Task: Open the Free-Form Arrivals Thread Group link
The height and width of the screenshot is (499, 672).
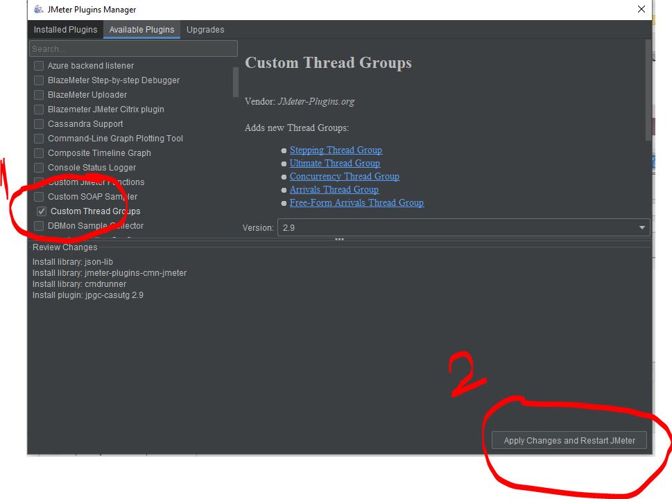Action: [356, 203]
